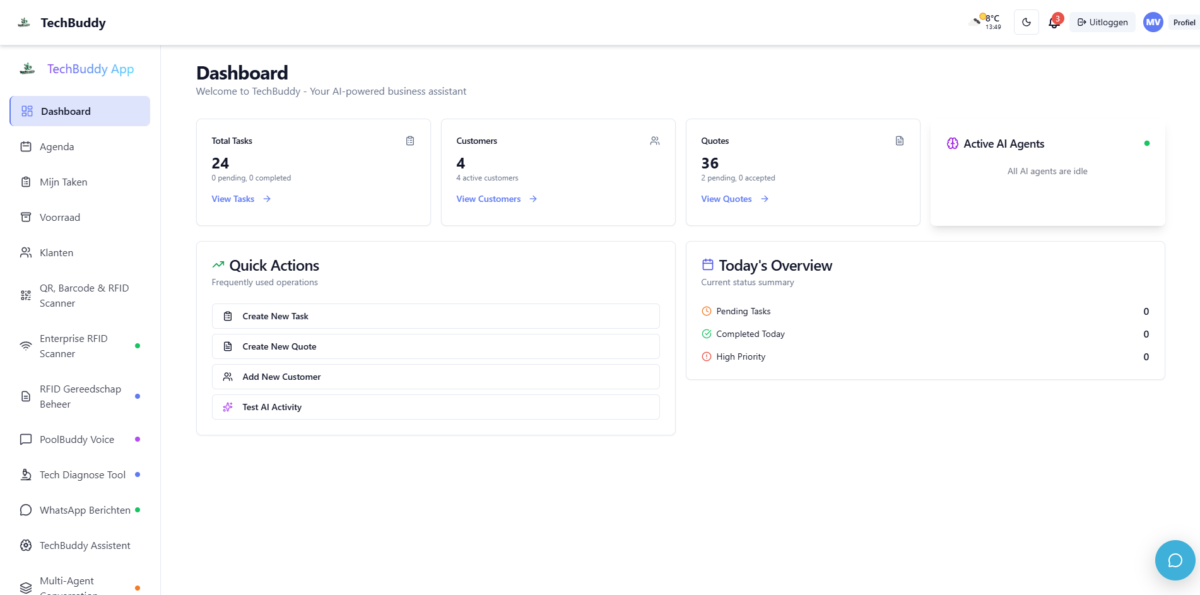
Task: Open the MV profile avatar
Action: pyautogui.click(x=1153, y=22)
